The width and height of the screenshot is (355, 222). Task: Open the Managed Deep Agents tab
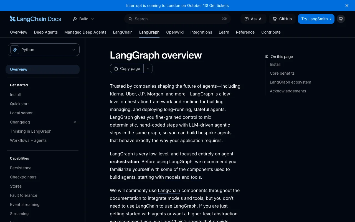85,32
